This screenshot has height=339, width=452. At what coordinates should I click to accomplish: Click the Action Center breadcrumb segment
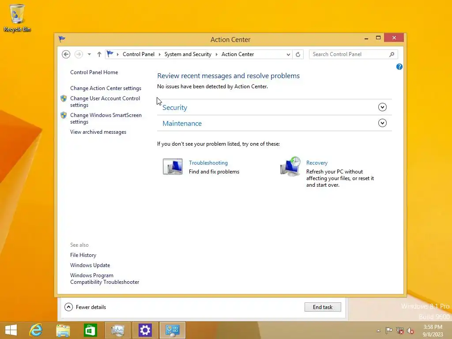coord(237,54)
